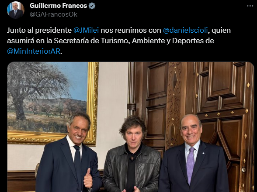The height and width of the screenshot is (192, 257).
Task: Click the man giving thumbs up
Action: pyautogui.click(x=69, y=154)
